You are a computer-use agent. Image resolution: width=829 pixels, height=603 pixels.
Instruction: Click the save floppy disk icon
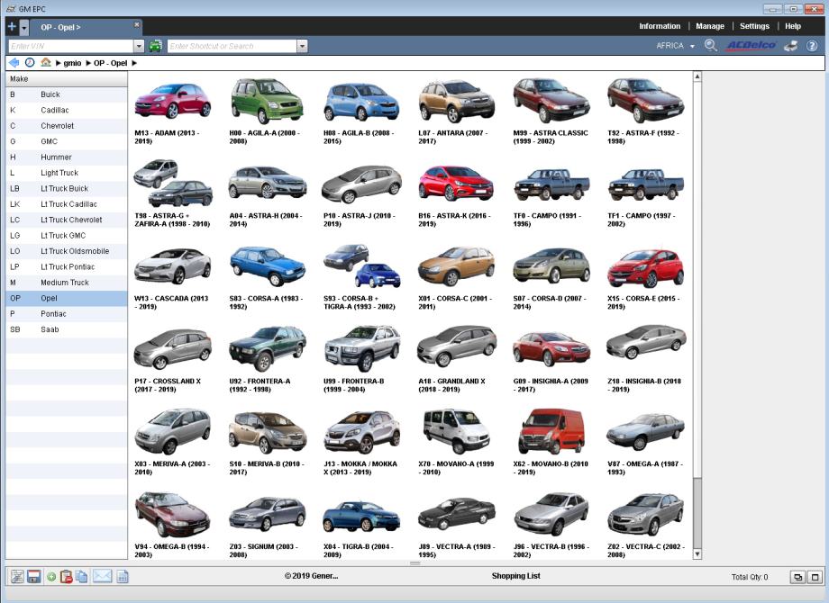pyautogui.click(x=33, y=577)
